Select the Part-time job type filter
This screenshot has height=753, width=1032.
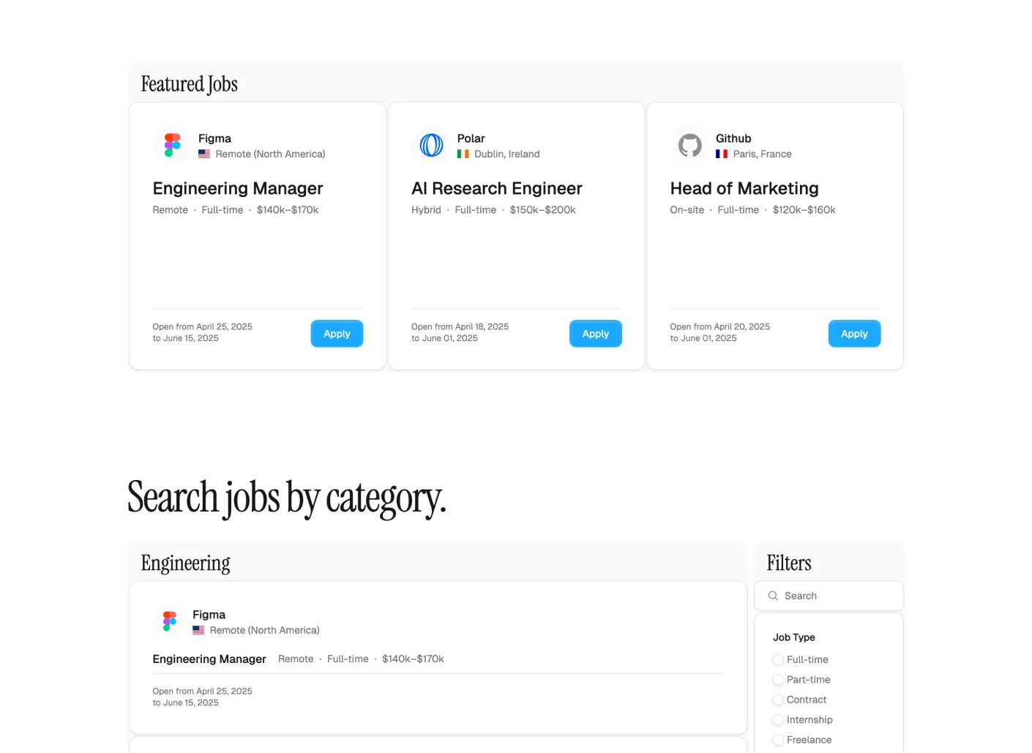pos(778,680)
